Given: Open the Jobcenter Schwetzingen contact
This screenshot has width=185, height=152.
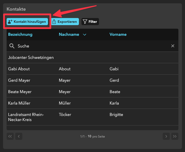Looking at the screenshot, I should point(31,57).
